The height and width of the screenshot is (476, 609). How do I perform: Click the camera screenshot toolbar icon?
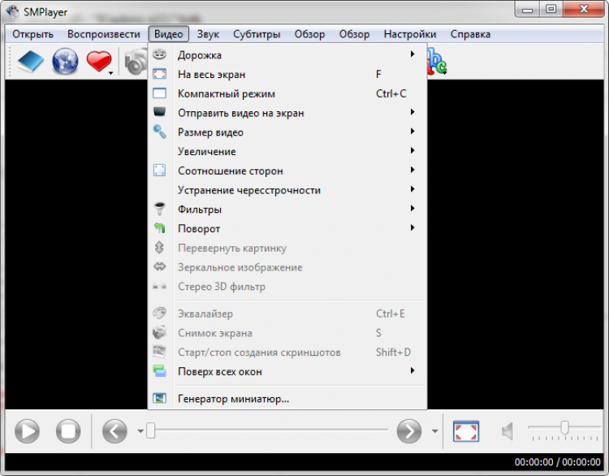pyautogui.click(x=136, y=63)
